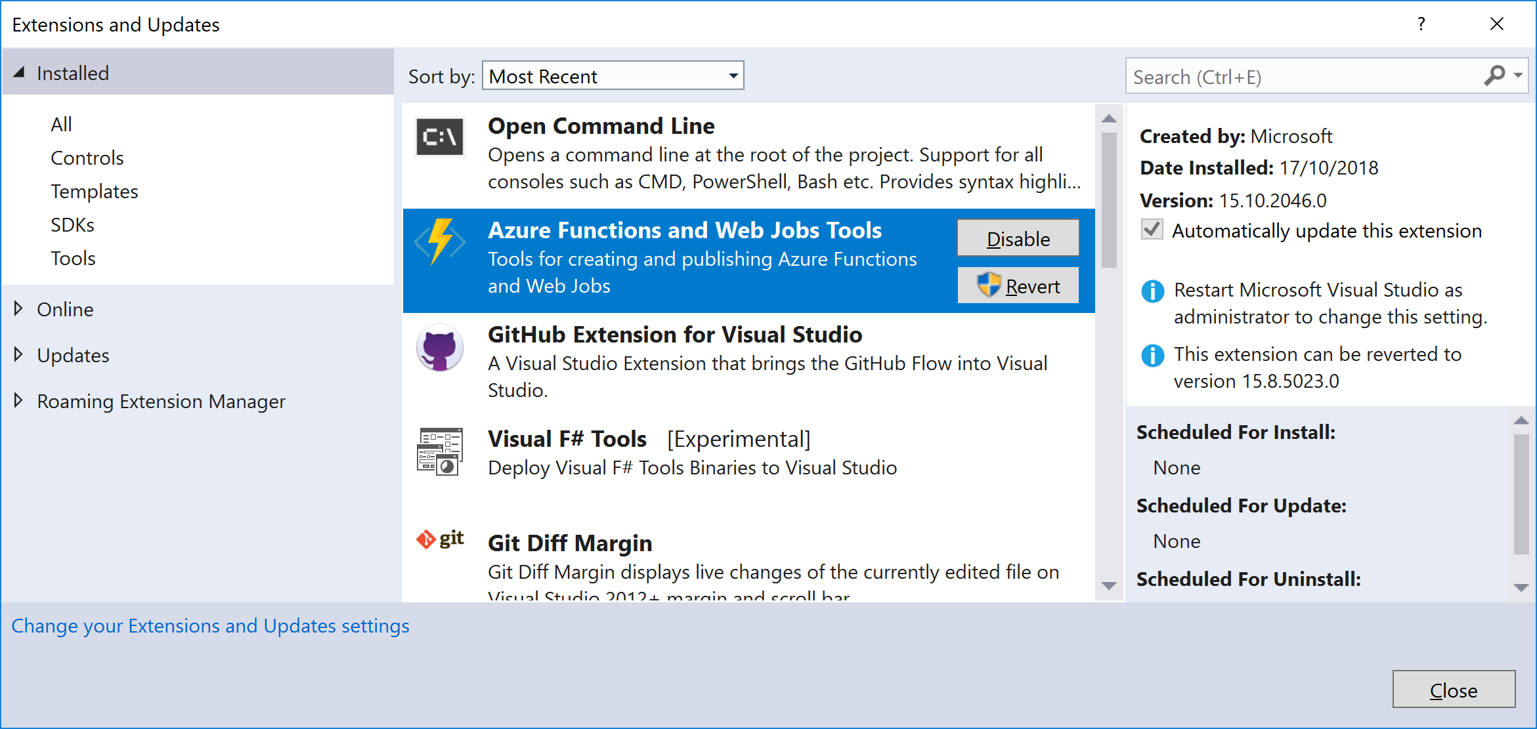Image resolution: width=1537 pixels, height=729 pixels.
Task: Open the Sort by Most Recent dropdown
Action: (613, 76)
